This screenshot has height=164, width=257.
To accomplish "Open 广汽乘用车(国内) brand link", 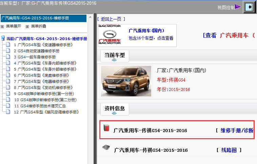I will (x=146, y=31).
